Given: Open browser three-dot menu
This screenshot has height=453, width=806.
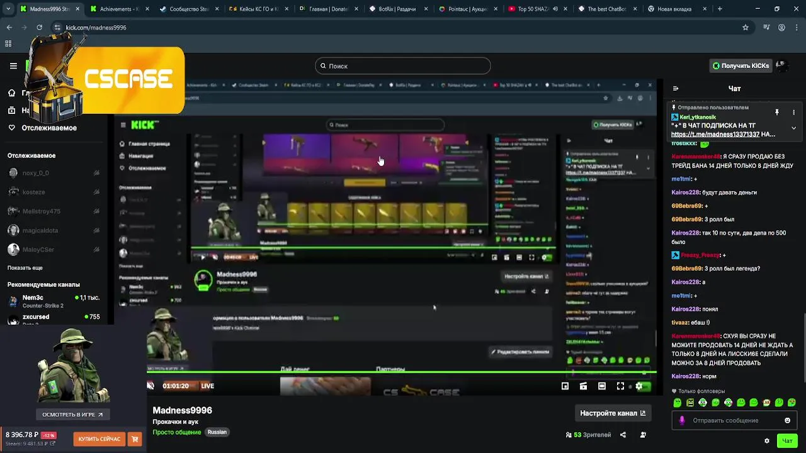Looking at the screenshot, I should tap(797, 28).
